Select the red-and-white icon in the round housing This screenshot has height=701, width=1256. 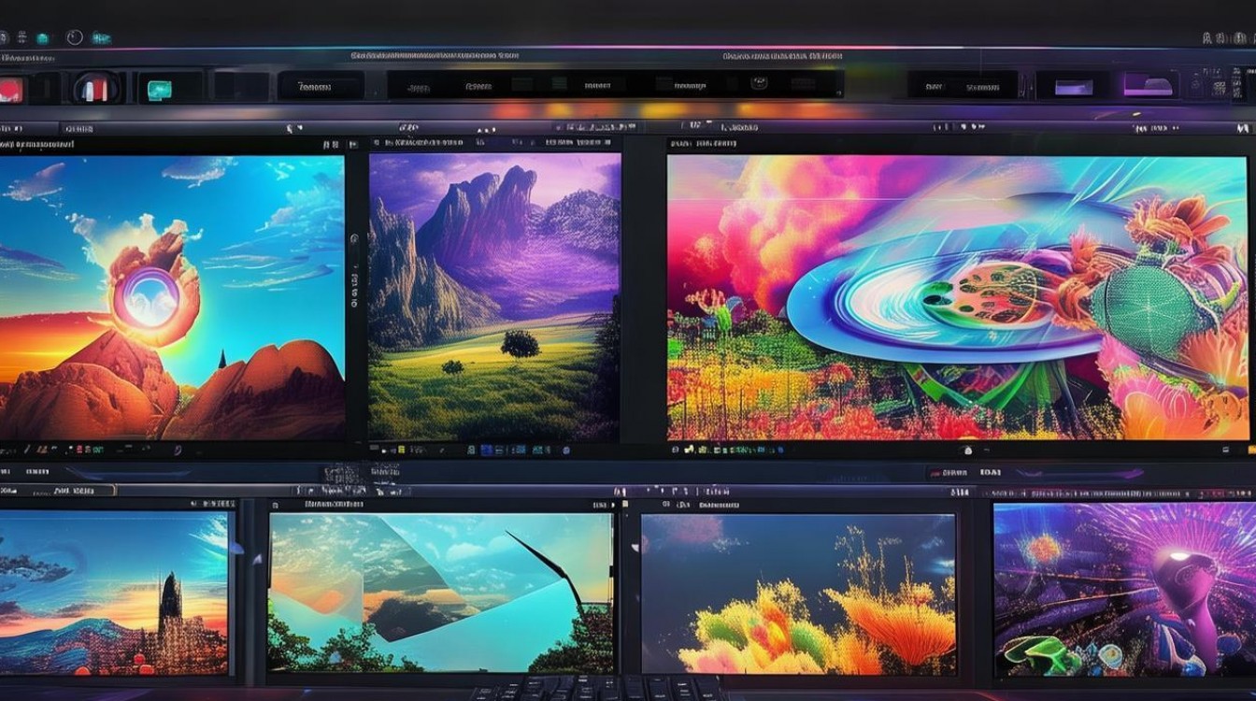(95, 89)
